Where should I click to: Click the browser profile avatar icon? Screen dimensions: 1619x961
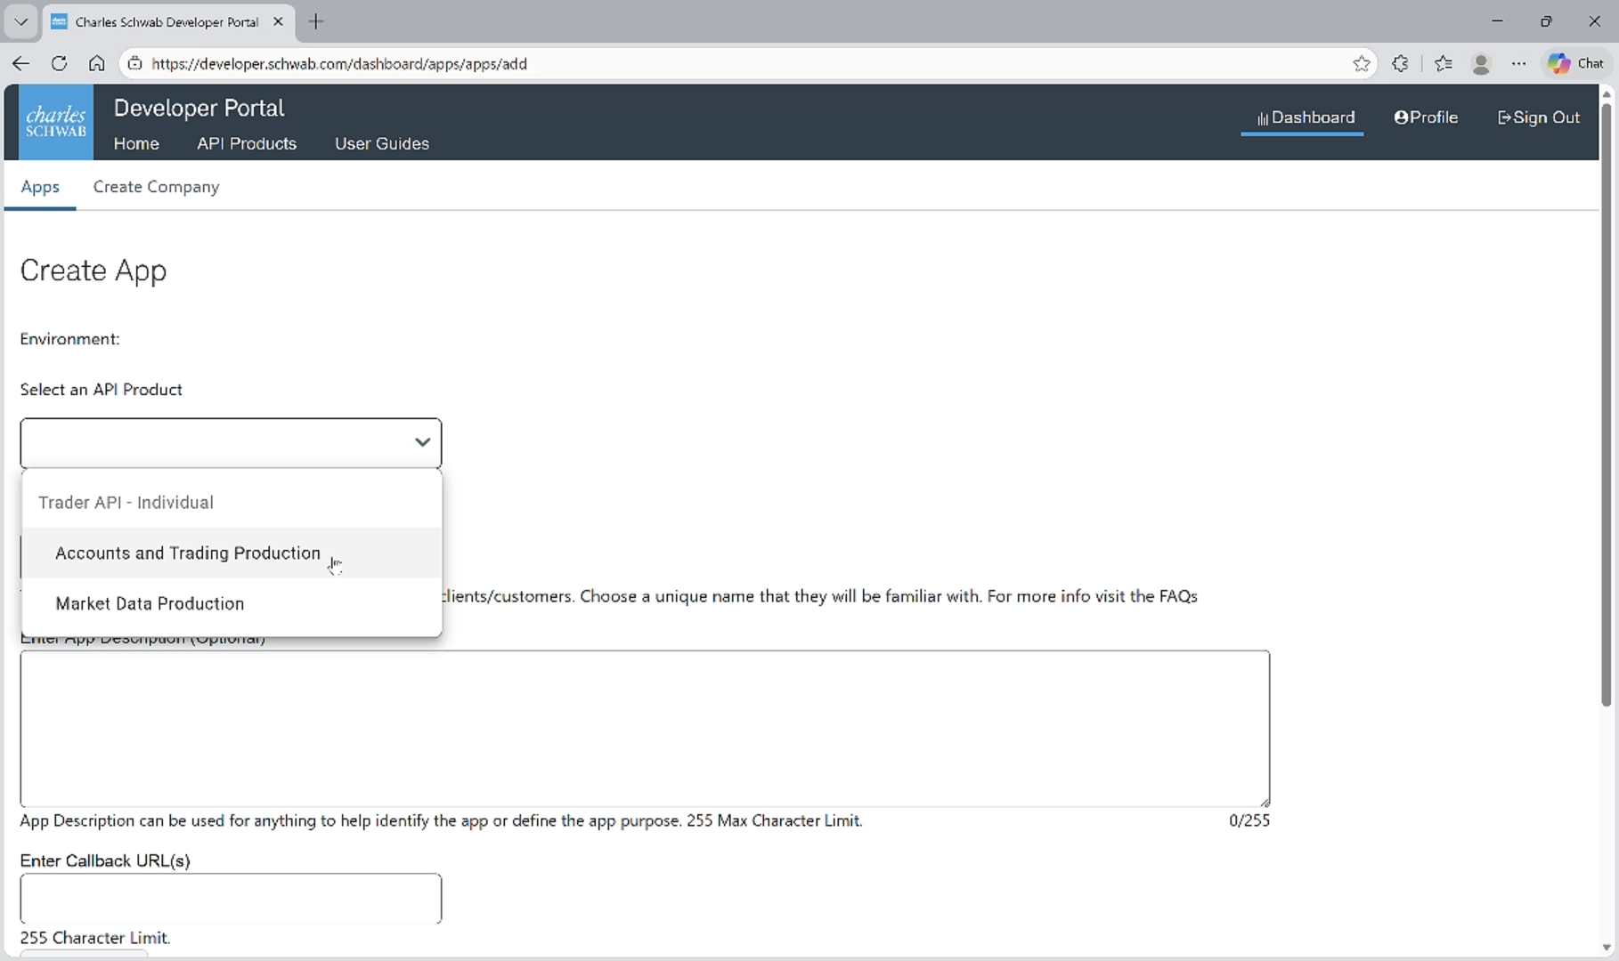(1481, 63)
